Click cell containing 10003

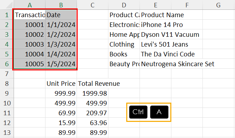[x=29, y=44]
